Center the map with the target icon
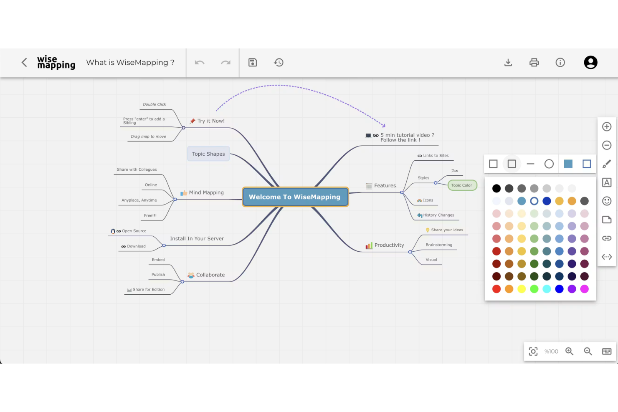 click(533, 351)
